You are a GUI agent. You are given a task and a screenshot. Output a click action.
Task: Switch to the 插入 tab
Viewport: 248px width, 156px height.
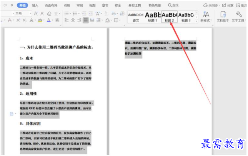pos(35,5)
